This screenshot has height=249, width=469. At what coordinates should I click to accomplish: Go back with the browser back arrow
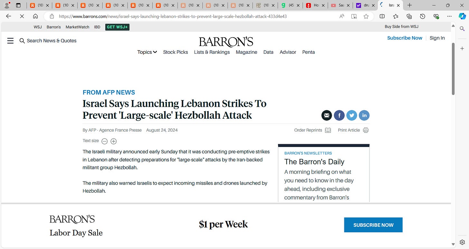(x=8, y=16)
